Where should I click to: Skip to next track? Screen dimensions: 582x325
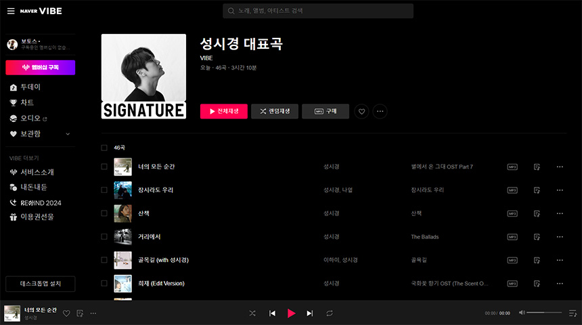coord(309,313)
